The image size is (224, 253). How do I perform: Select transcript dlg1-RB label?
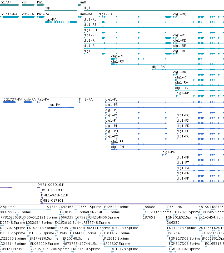pos(90,25)
